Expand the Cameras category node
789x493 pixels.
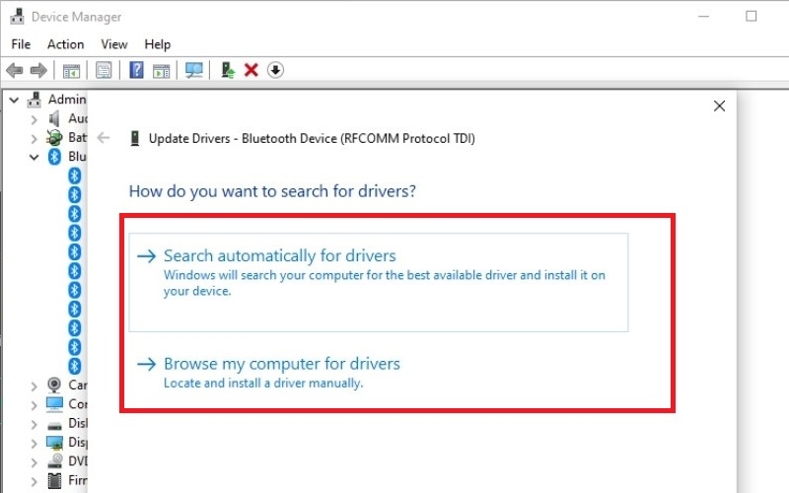tap(35, 386)
